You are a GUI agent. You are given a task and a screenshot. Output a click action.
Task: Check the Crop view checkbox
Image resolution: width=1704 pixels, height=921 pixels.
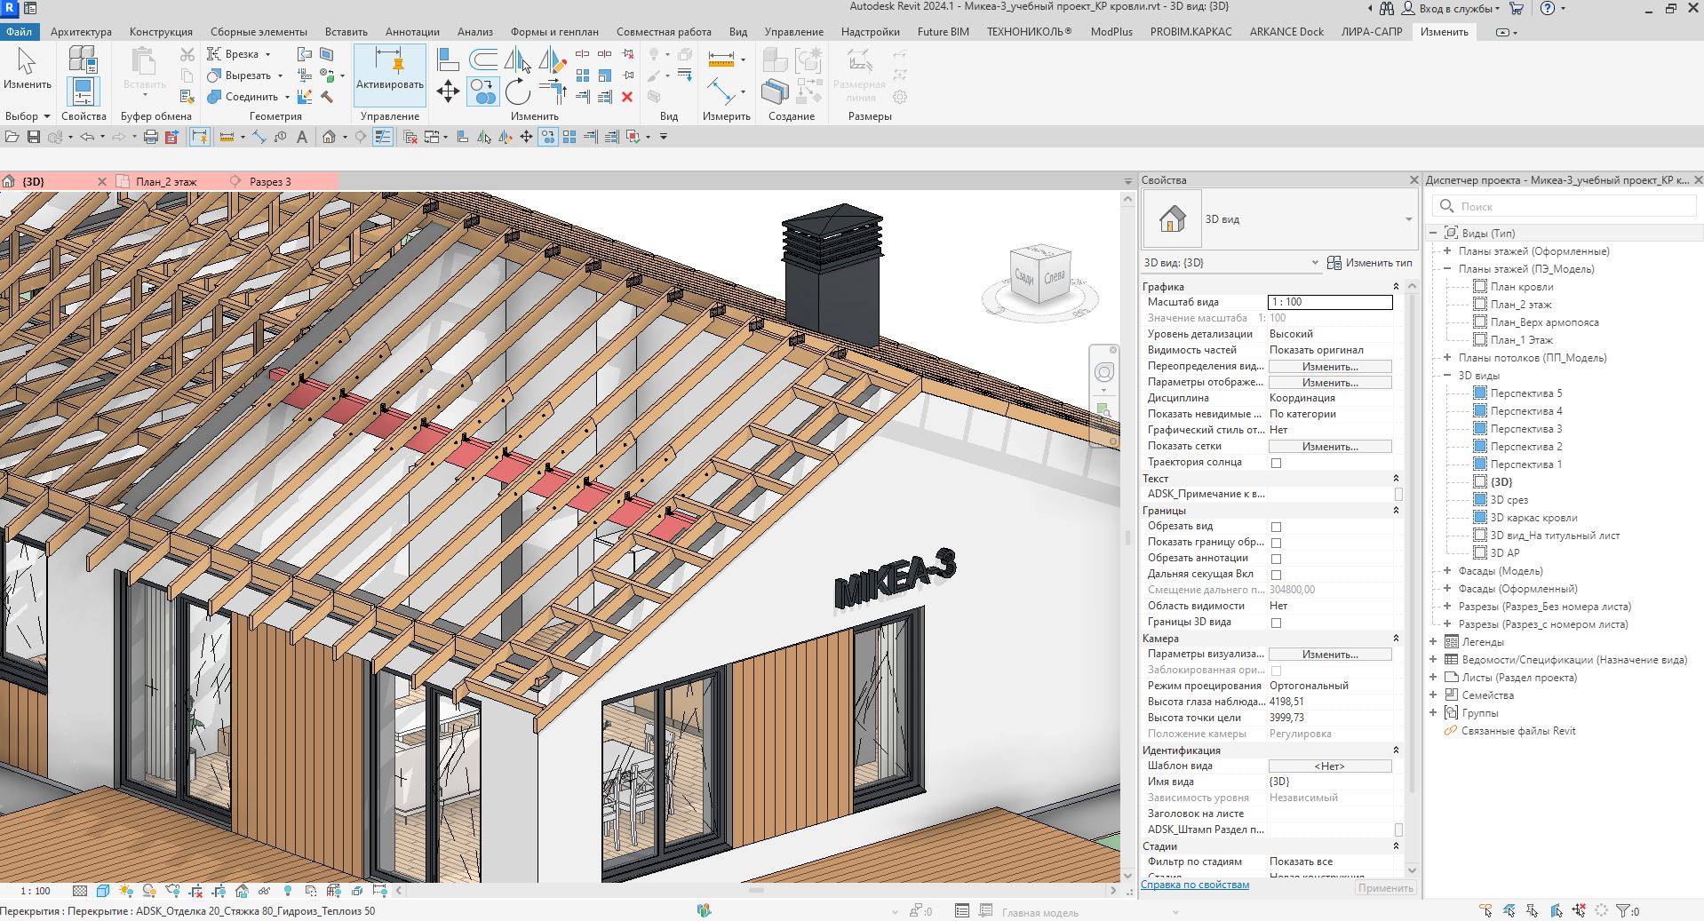pos(1276,527)
